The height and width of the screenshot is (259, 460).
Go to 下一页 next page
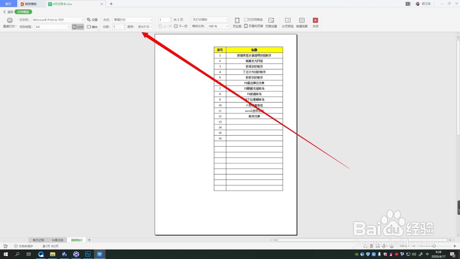coord(181,26)
